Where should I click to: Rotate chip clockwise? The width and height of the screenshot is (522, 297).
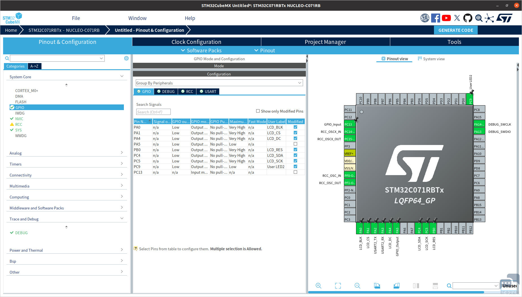(377, 286)
